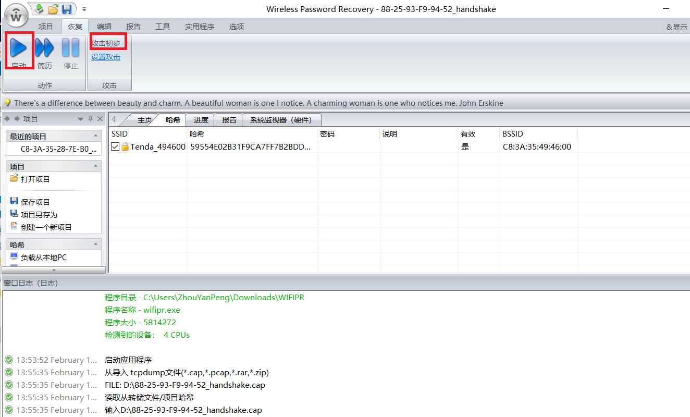Open the 工具 ribbon tab

163,27
